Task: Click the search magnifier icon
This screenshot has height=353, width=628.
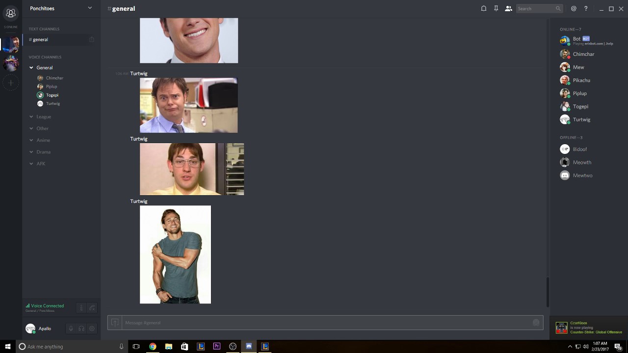Action: click(x=558, y=8)
